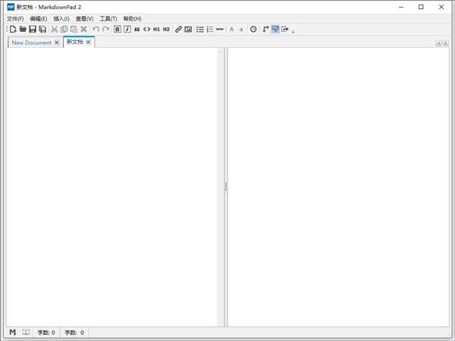Undo the last action
The height and width of the screenshot is (341, 455).
click(x=96, y=30)
